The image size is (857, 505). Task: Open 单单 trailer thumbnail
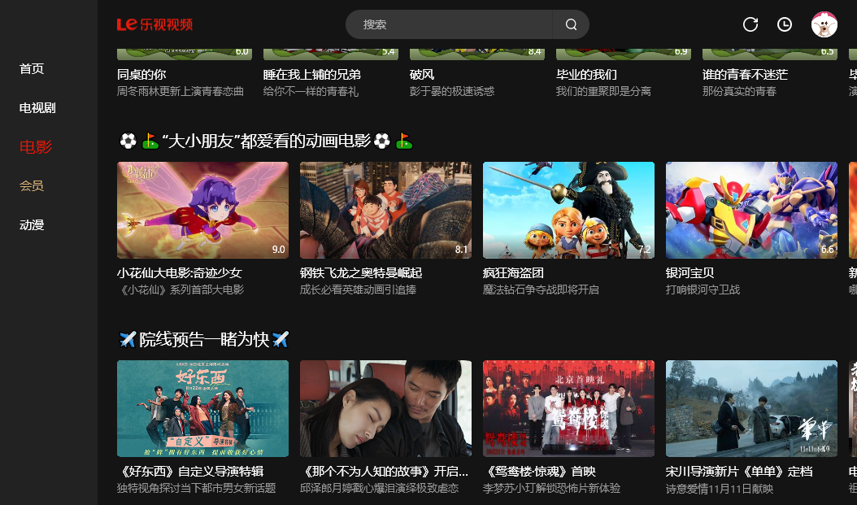pos(751,408)
